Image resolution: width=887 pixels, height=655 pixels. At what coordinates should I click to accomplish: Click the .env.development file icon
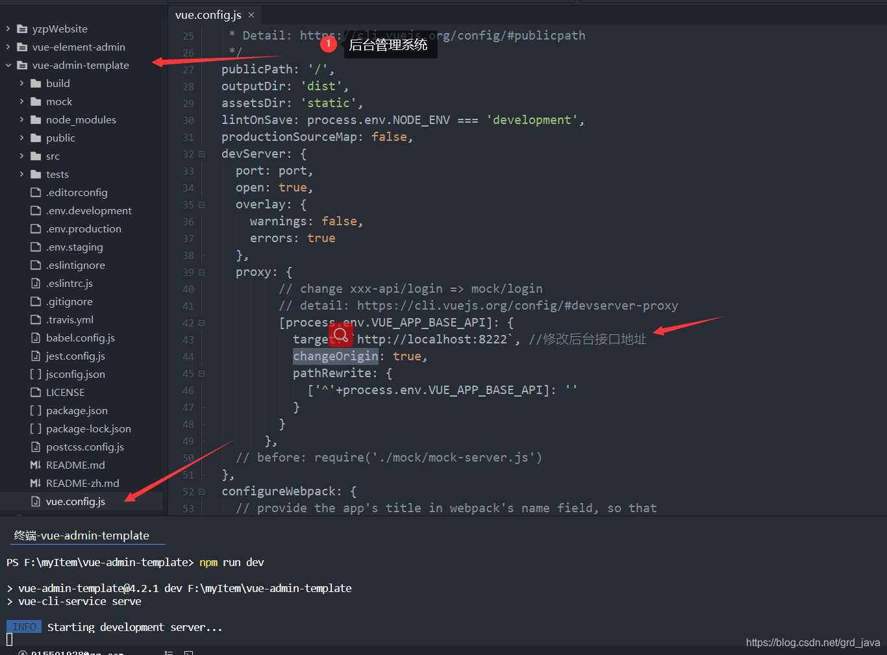click(36, 211)
